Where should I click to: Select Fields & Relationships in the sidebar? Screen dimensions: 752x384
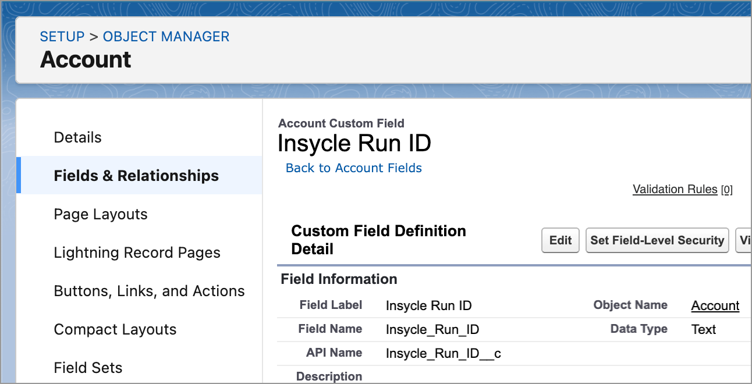click(x=136, y=175)
